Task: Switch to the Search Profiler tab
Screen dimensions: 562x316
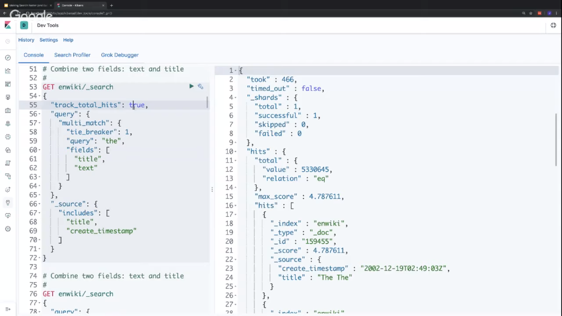Action: [72, 55]
